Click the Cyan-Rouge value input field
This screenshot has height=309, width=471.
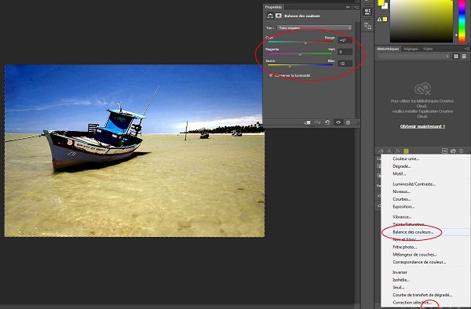345,40
